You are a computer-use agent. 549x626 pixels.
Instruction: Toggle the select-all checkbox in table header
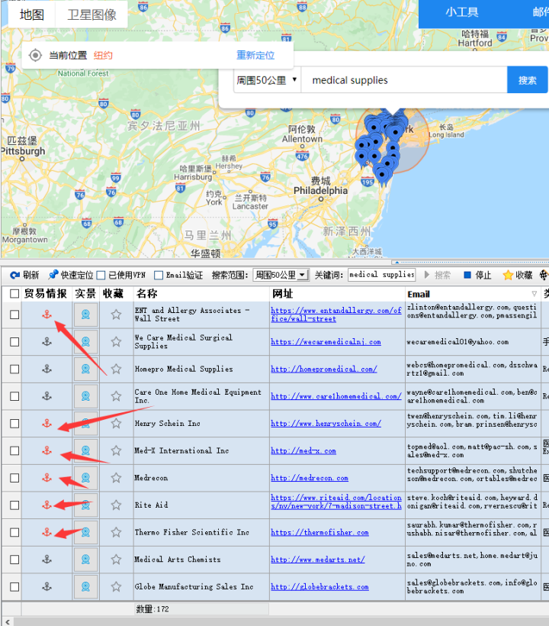click(14, 294)
